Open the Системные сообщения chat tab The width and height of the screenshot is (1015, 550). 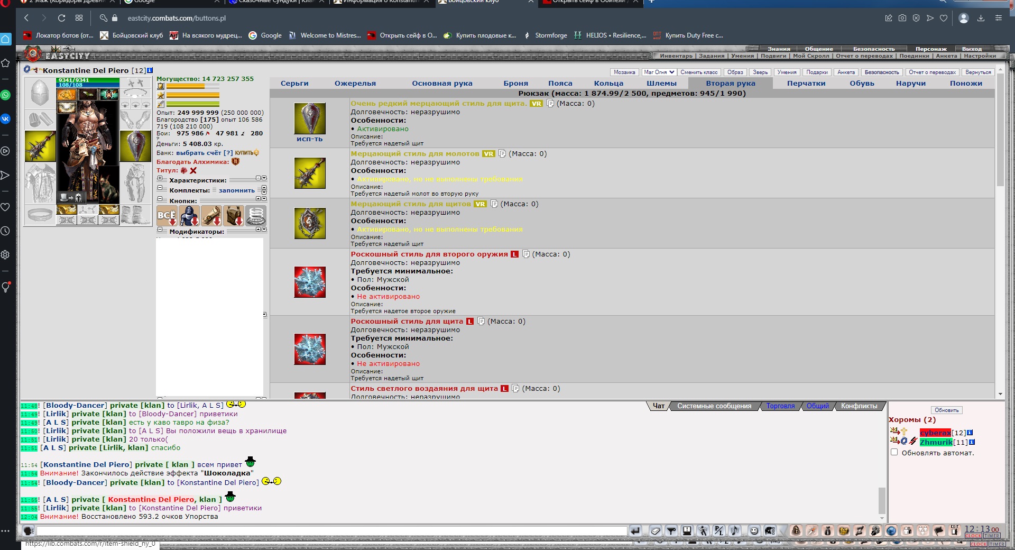tap(714, 406)
